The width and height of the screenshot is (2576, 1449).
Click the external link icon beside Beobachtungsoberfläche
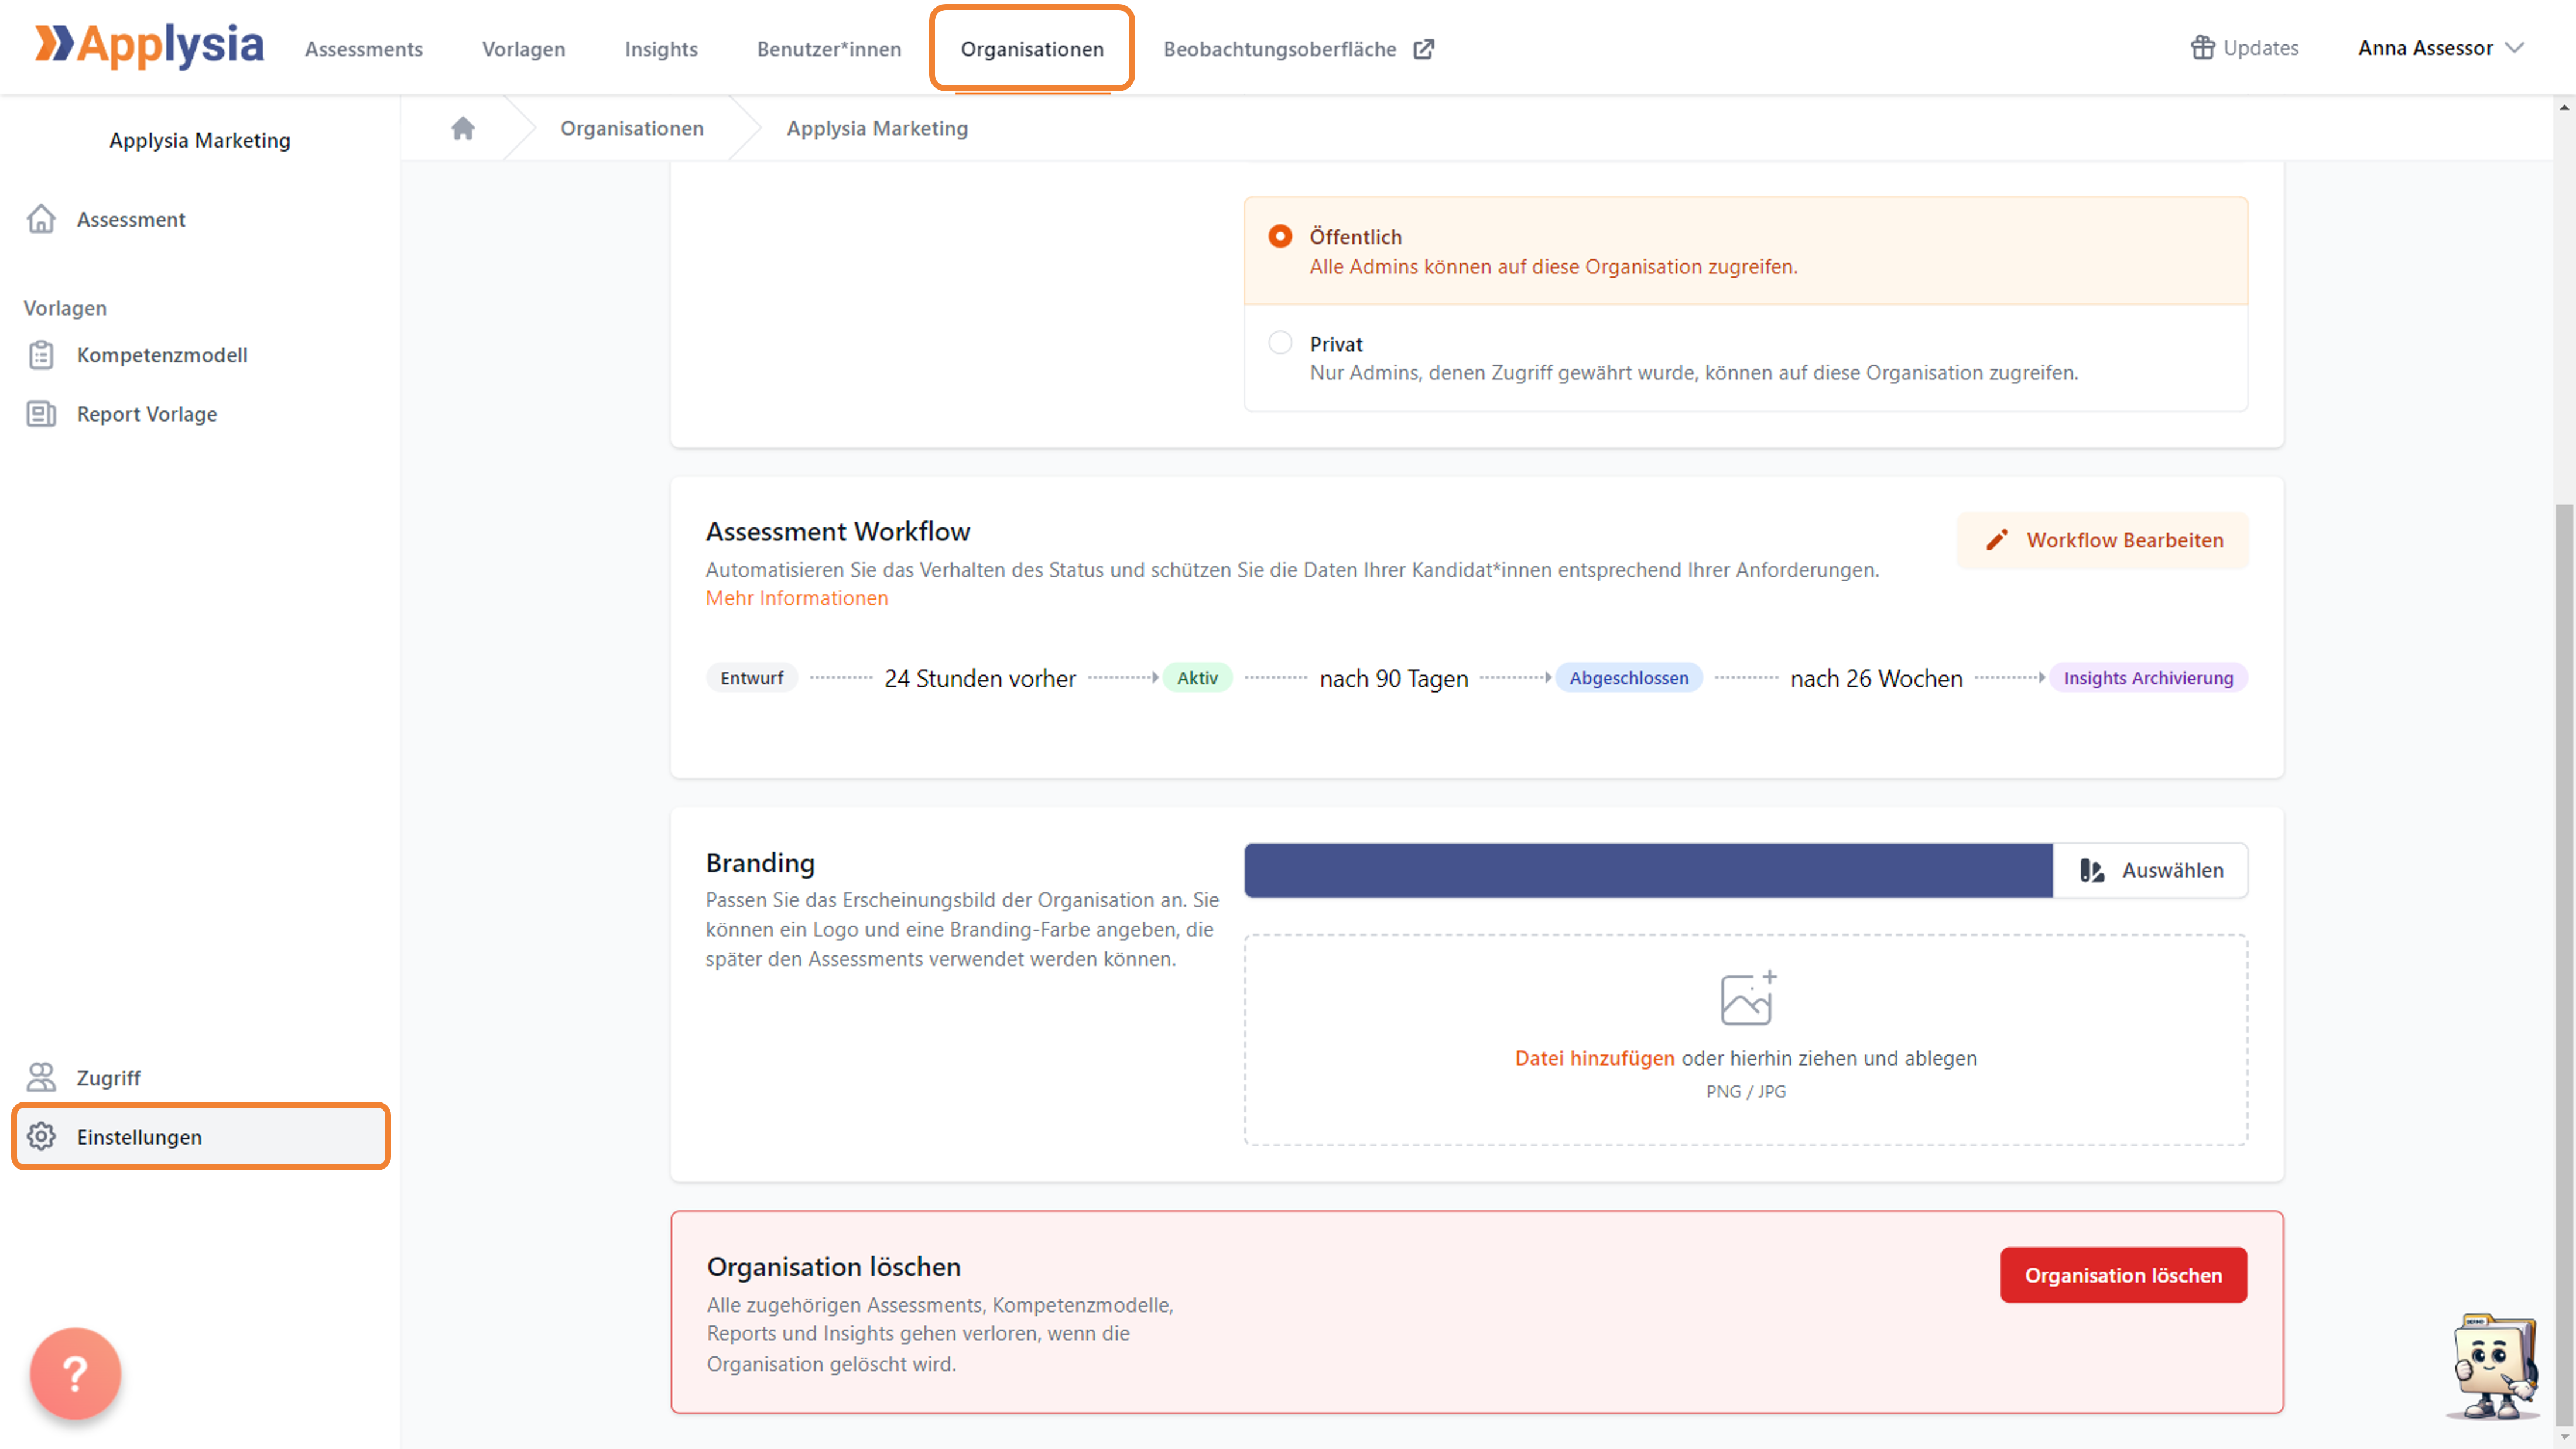coord(1424,48)
